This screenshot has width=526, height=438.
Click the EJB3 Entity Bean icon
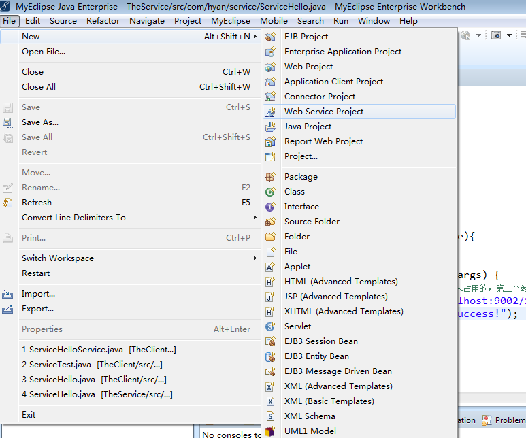(x=270, y=356)
